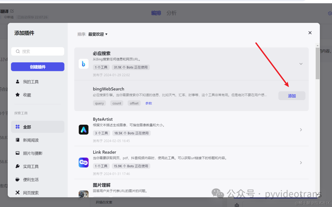The image size is (332, 207).
Task: Expand the Link Reader plugin row
Action: click(301, 162)
